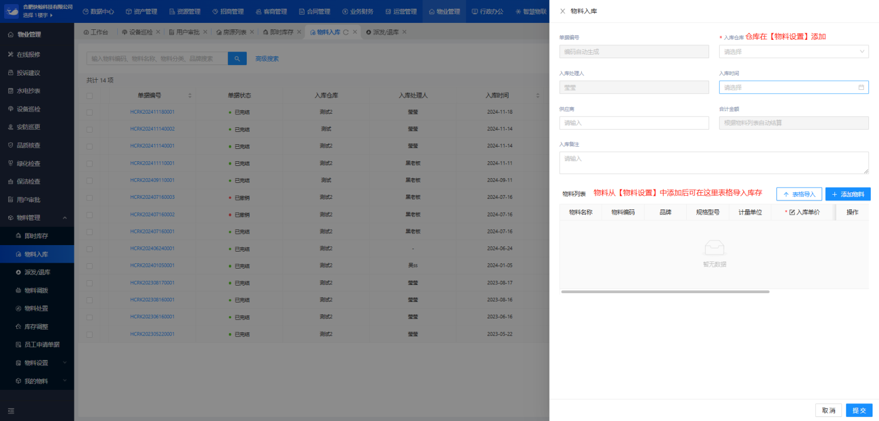Screen dimensions: 879x421
Task: Check the row HCRK202411140002 checkbox
Action: pos(90,129)
